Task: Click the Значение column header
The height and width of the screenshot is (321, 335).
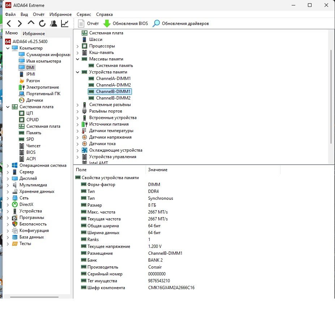Action: click(x=158, y=170)
